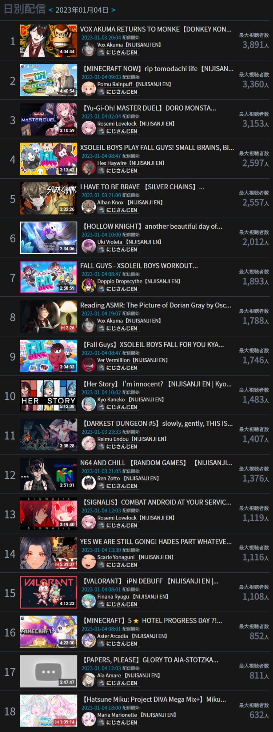
Task: Click Kyo Kaneko channel name link
Action: pyautogui.click(x=111, y=399)
